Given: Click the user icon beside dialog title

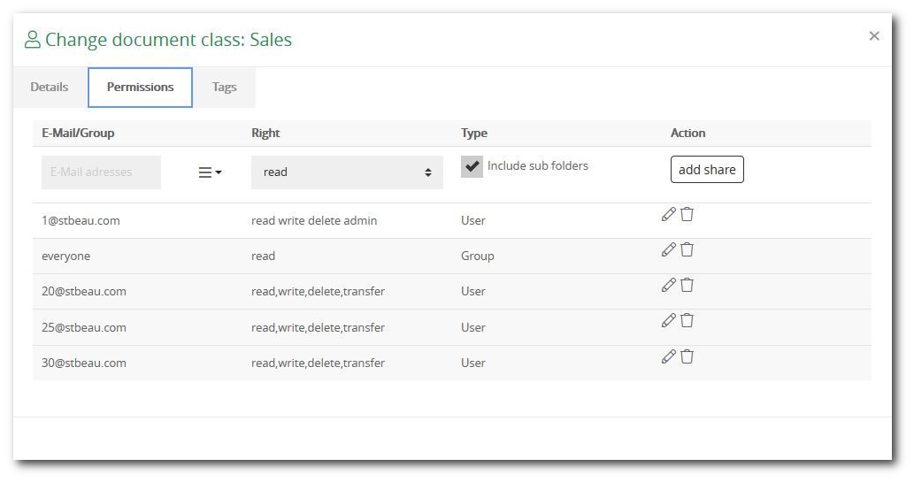Looking at the screenshot, I should pos(33,40).
